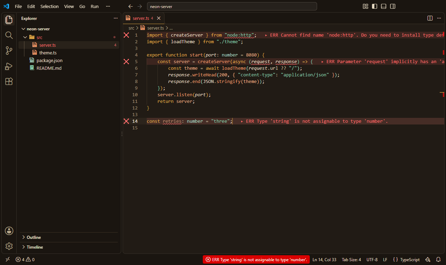Click the Tab Size: 4 indicator
The width and height of the screenshot is (446, 265).
(352, 259)
